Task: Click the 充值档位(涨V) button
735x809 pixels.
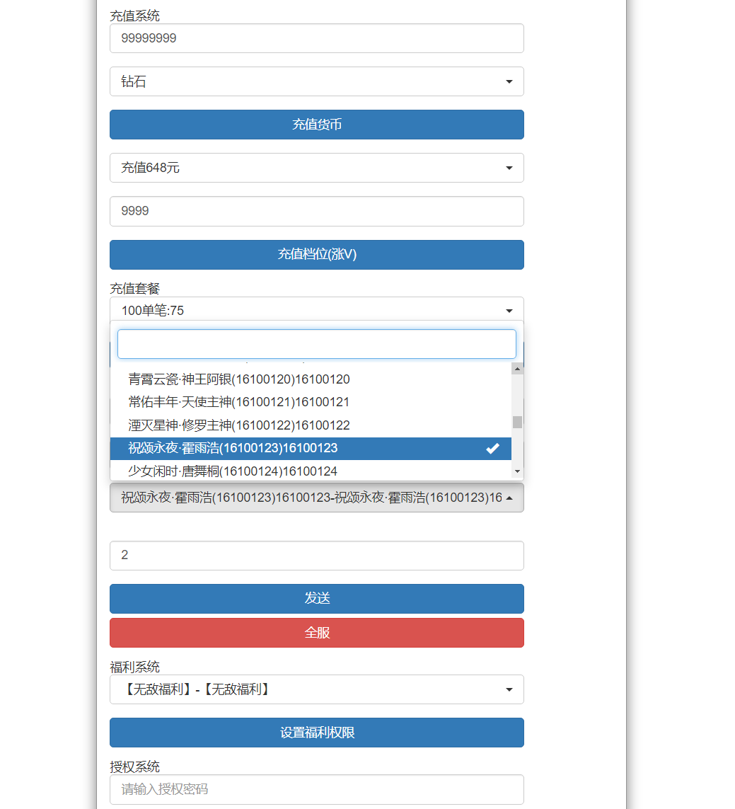Action: 316,255
